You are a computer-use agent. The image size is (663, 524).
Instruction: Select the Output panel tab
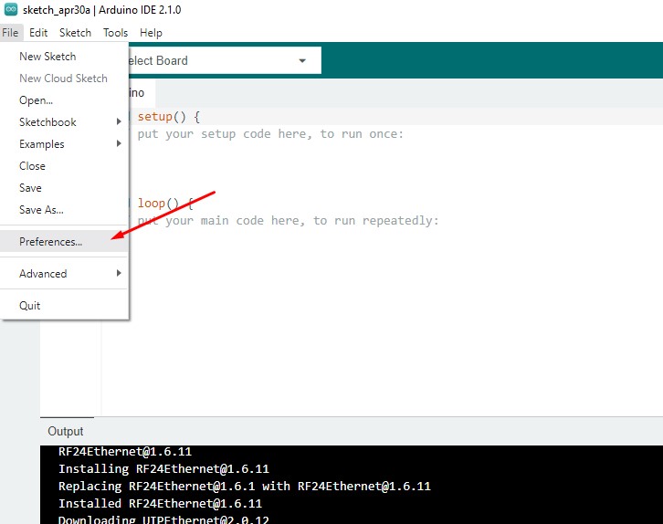point(66,431)
